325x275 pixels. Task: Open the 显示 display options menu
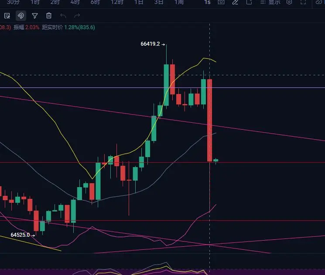tap(270, 2)
